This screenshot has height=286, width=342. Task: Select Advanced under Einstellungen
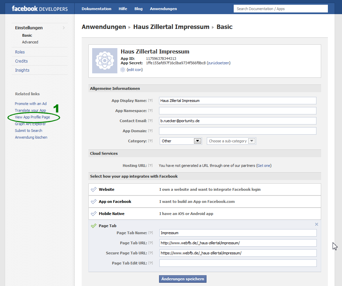point(30,42)
